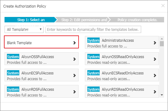Click the AliyunOSSFullAccess chevron arrow

74,59
